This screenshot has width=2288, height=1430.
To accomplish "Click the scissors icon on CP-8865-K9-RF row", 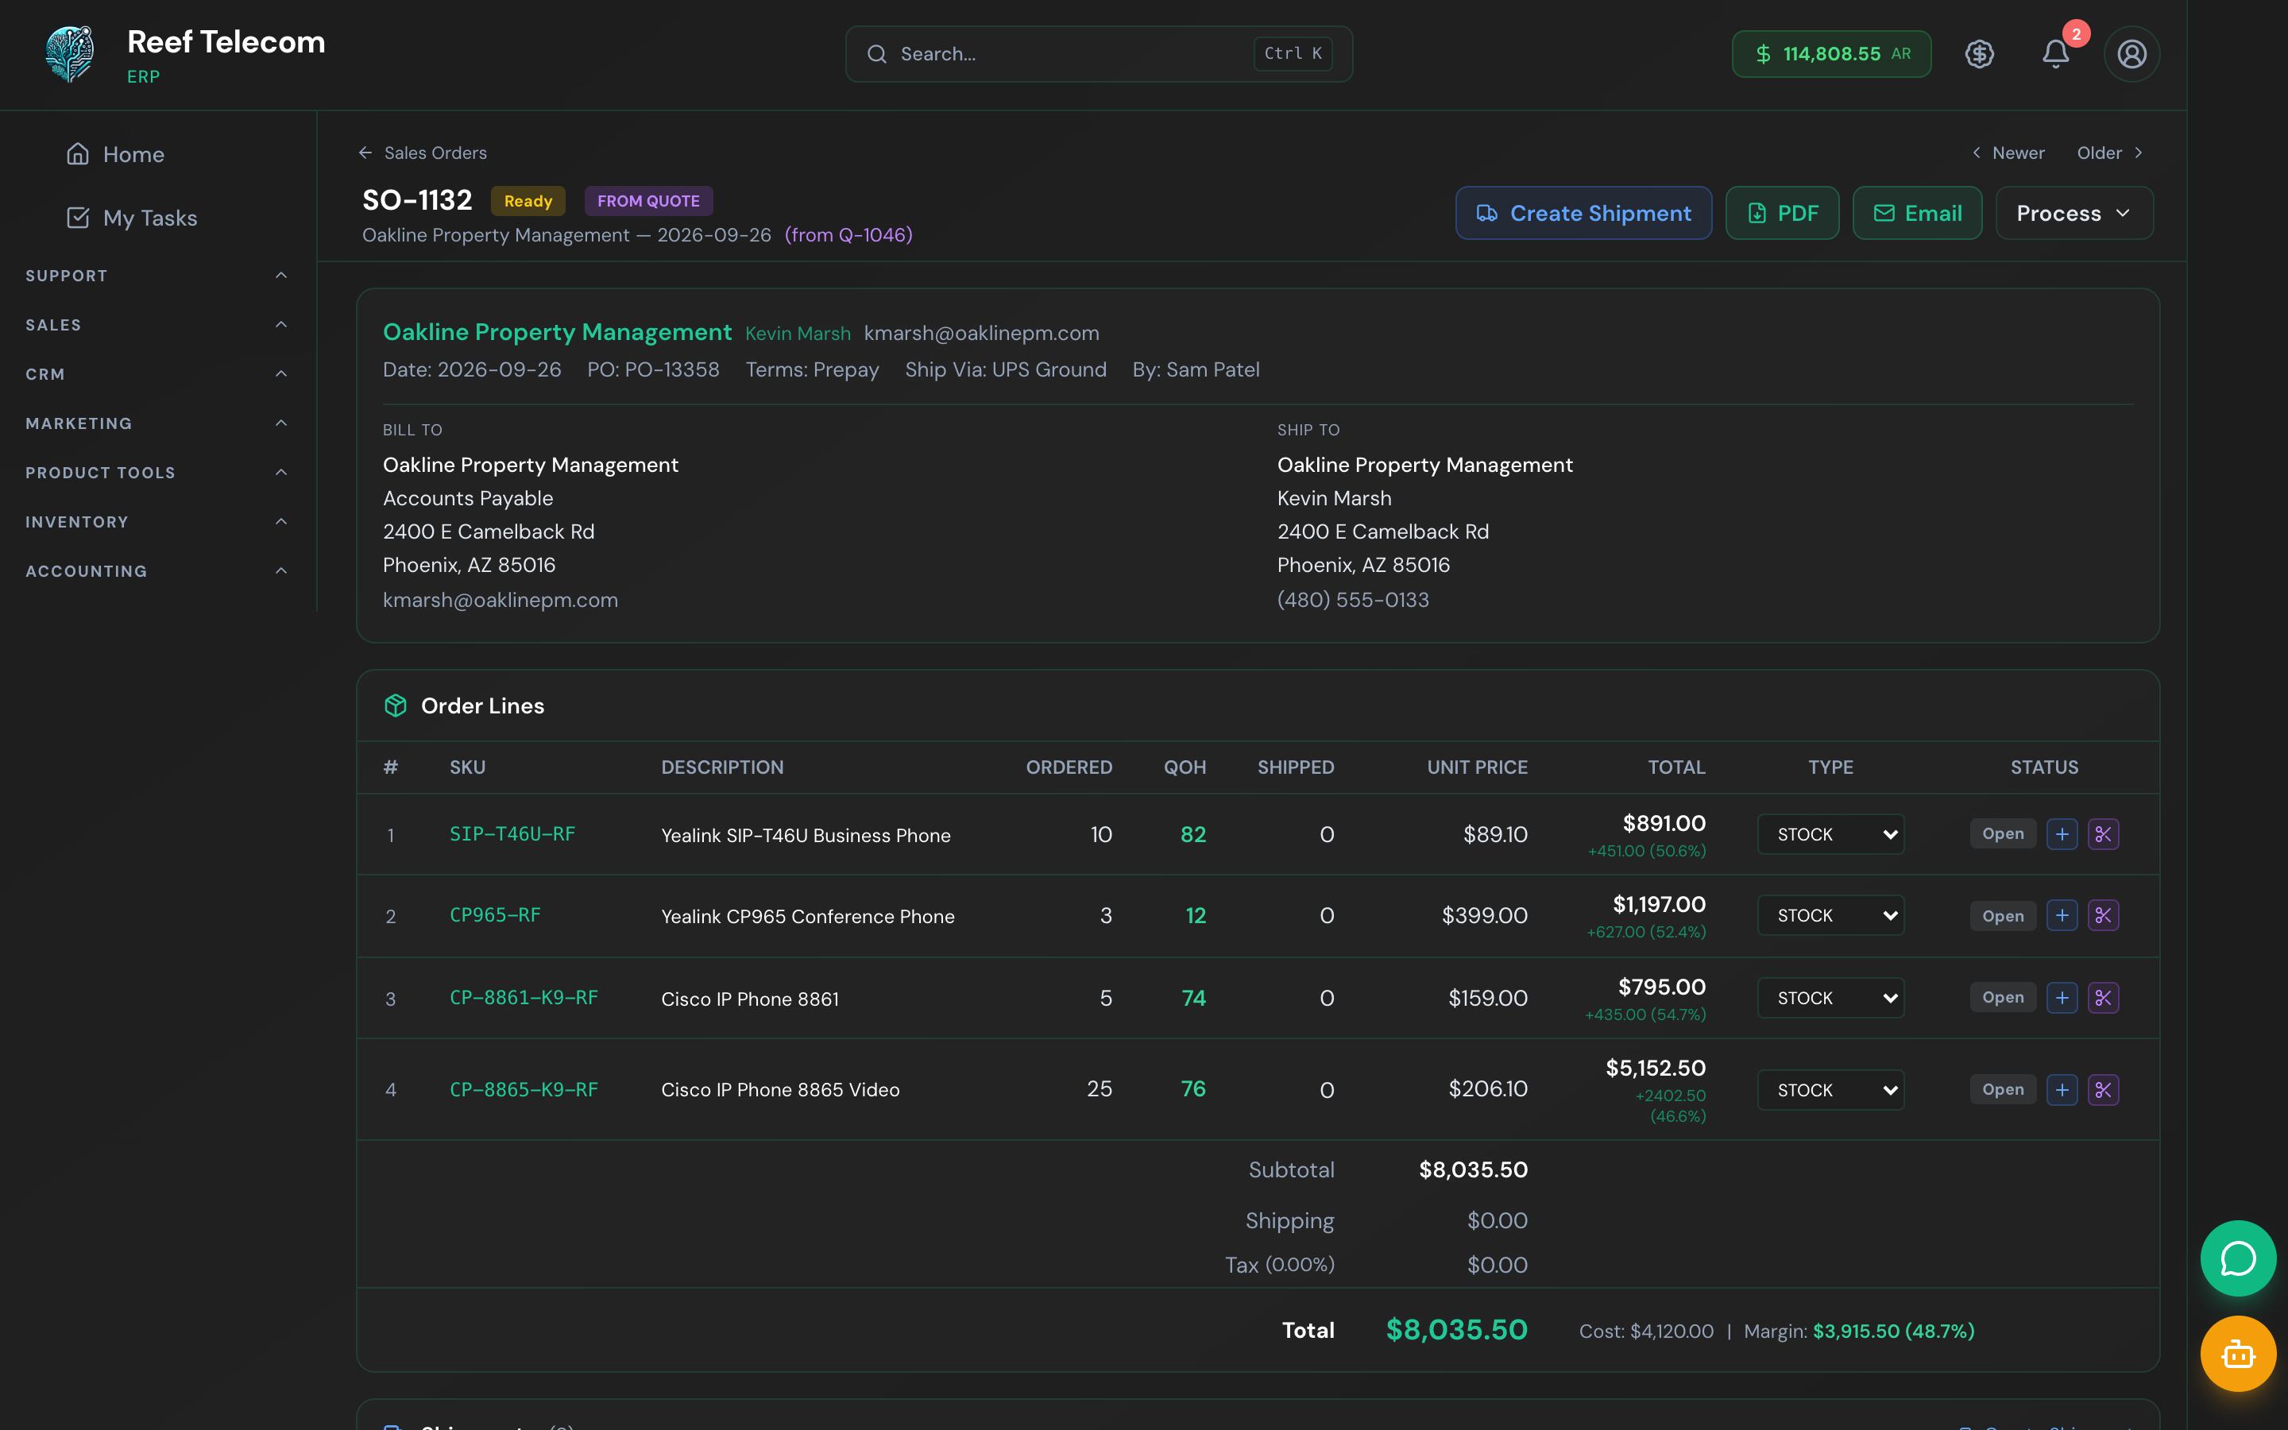I will pyautogui.click(x=2103, y=1089).
